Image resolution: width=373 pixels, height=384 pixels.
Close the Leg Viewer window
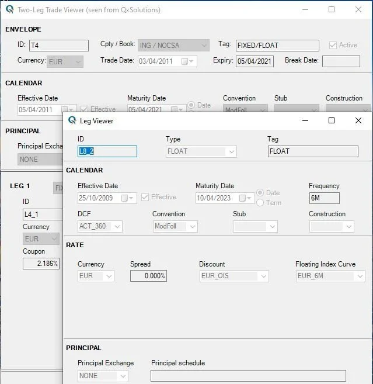pyautogui.click(x=358, y=120)
